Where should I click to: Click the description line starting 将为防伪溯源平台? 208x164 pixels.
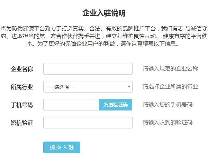click(x=104, y=28)
